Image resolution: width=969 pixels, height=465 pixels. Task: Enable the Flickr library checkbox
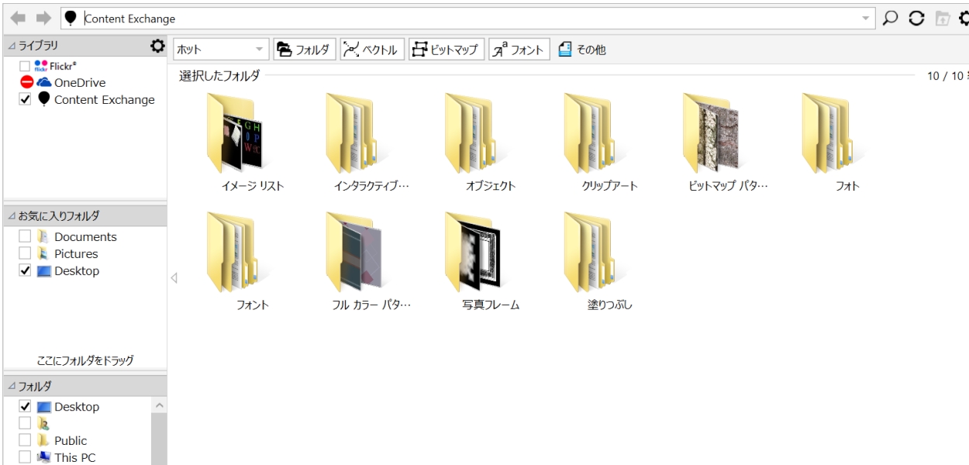click(x=23, y=66)
